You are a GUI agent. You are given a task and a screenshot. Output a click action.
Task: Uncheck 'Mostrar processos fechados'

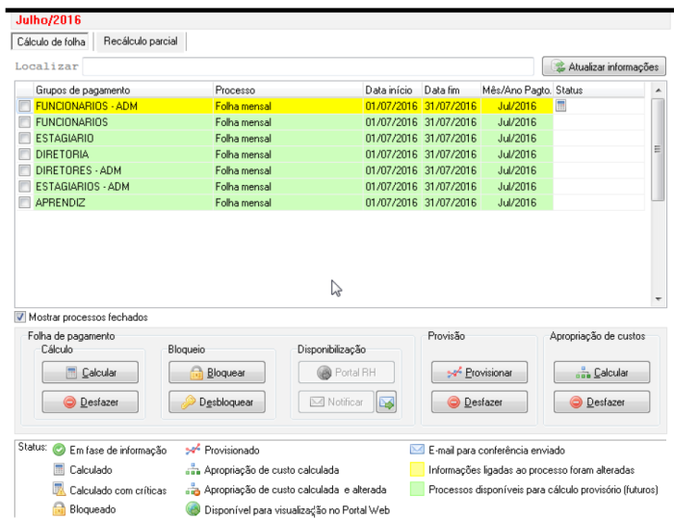click(20, 317)
